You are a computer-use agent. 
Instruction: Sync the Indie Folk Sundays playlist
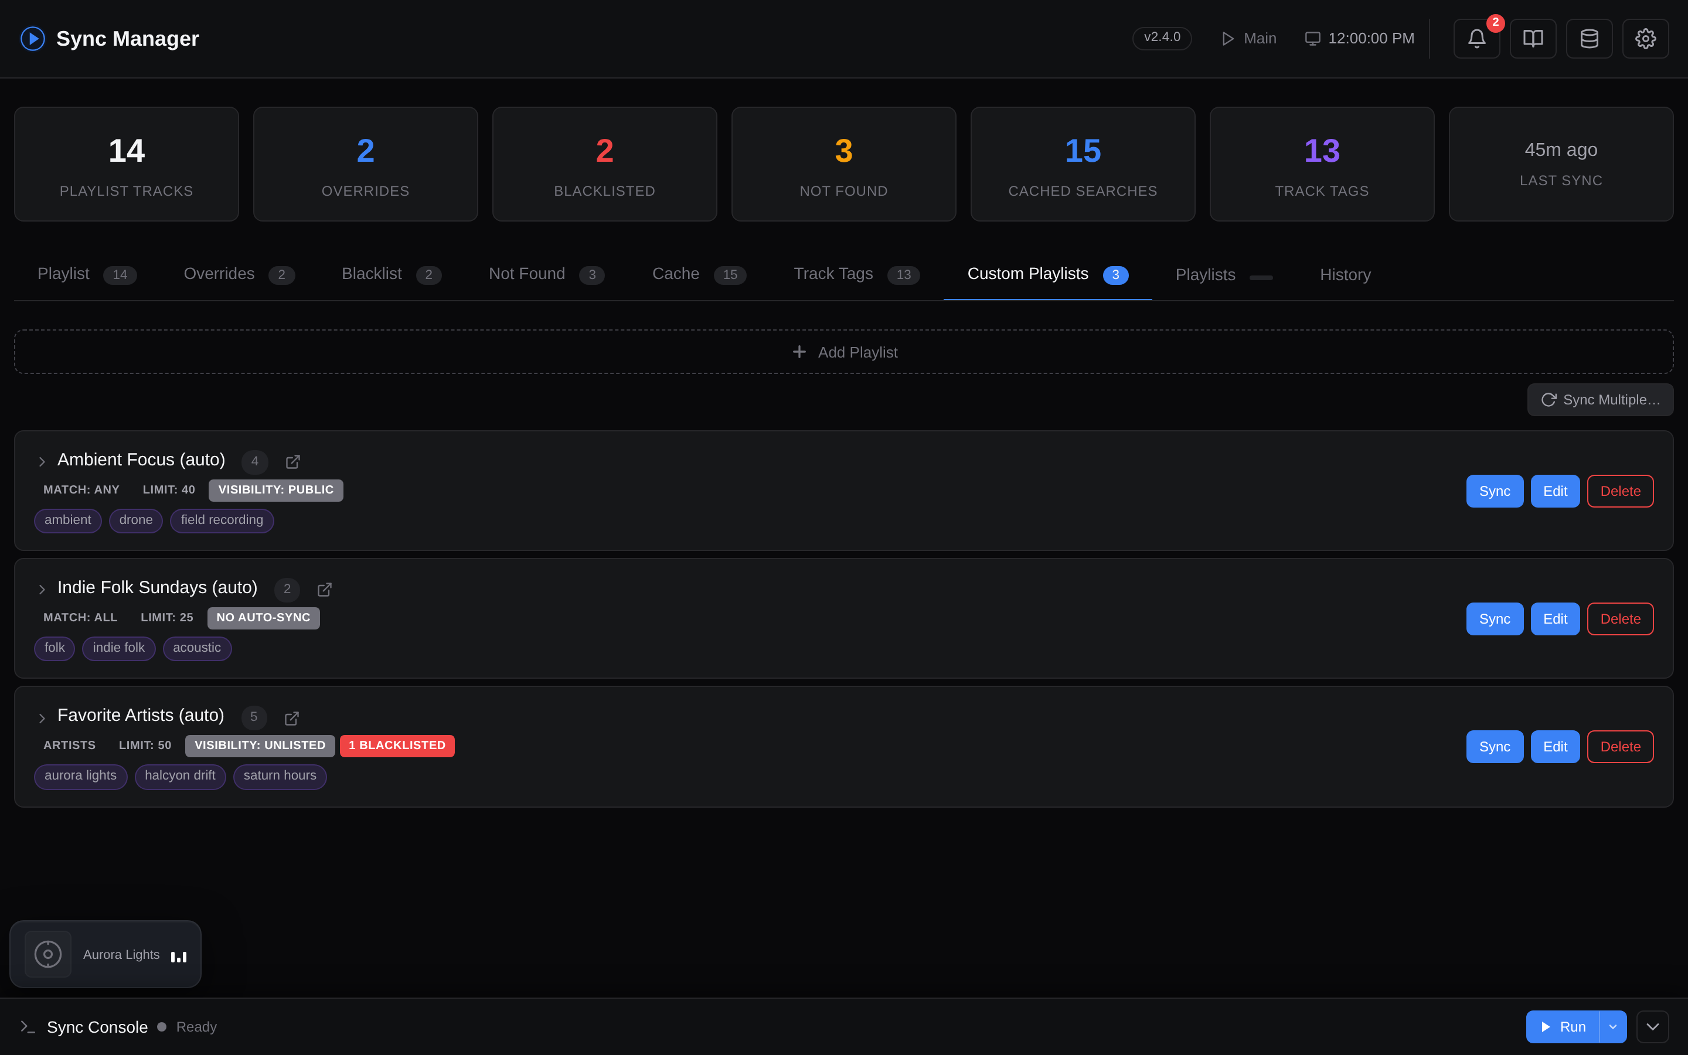1494,619
